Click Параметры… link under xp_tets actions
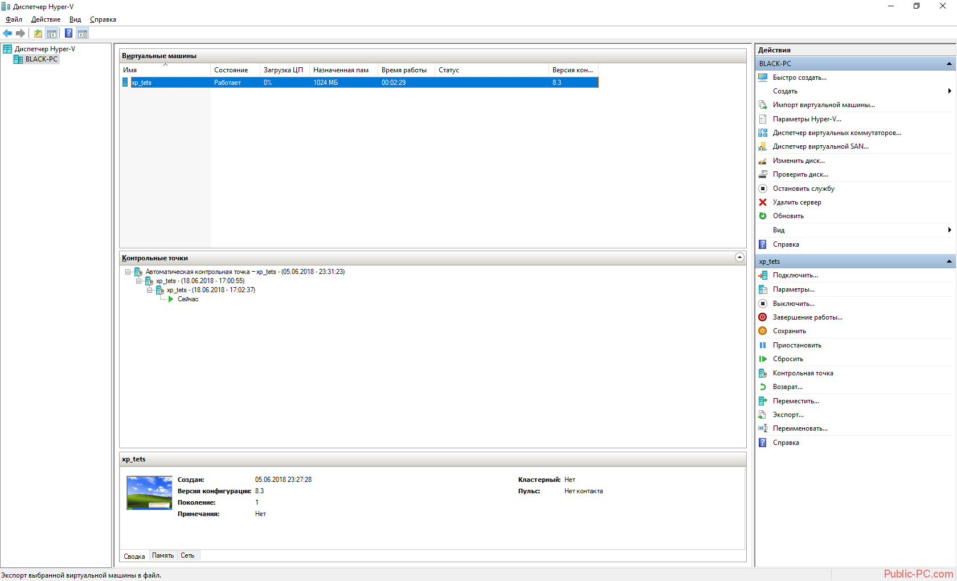 [x=794, y=289]
